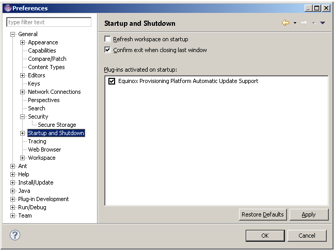Expand the Editors node
334x250 pixels.
click(22, 75)
